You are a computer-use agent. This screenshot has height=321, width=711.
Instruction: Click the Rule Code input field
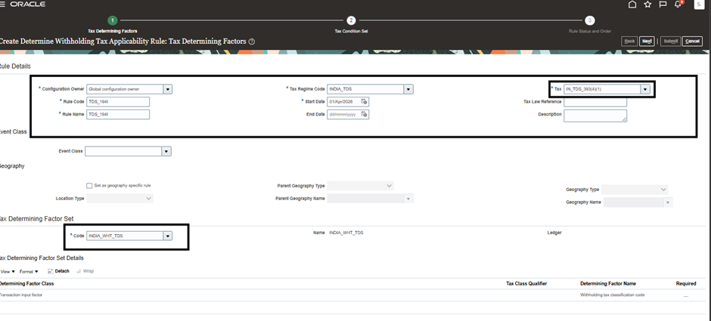tap(118, 102)
